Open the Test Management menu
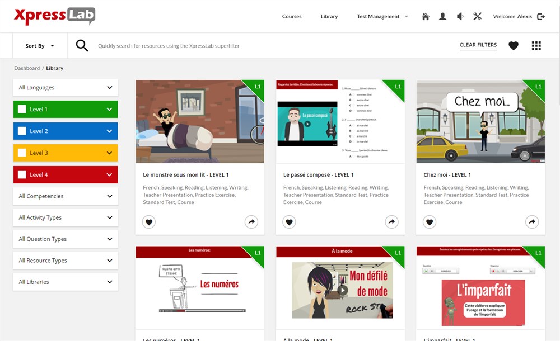 [x=382, y=16]
